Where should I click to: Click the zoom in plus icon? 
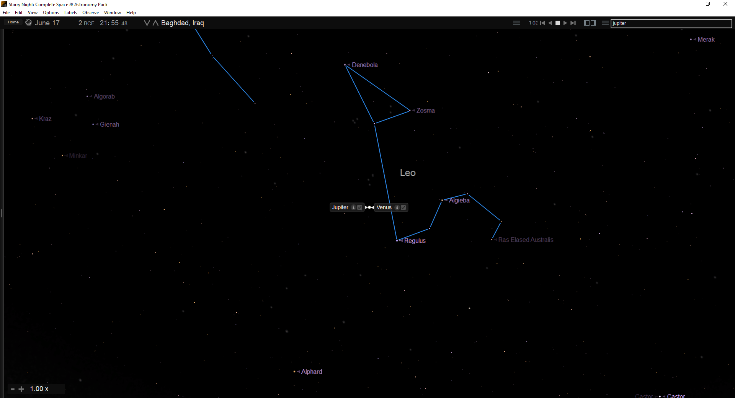(x=21, y=389)
